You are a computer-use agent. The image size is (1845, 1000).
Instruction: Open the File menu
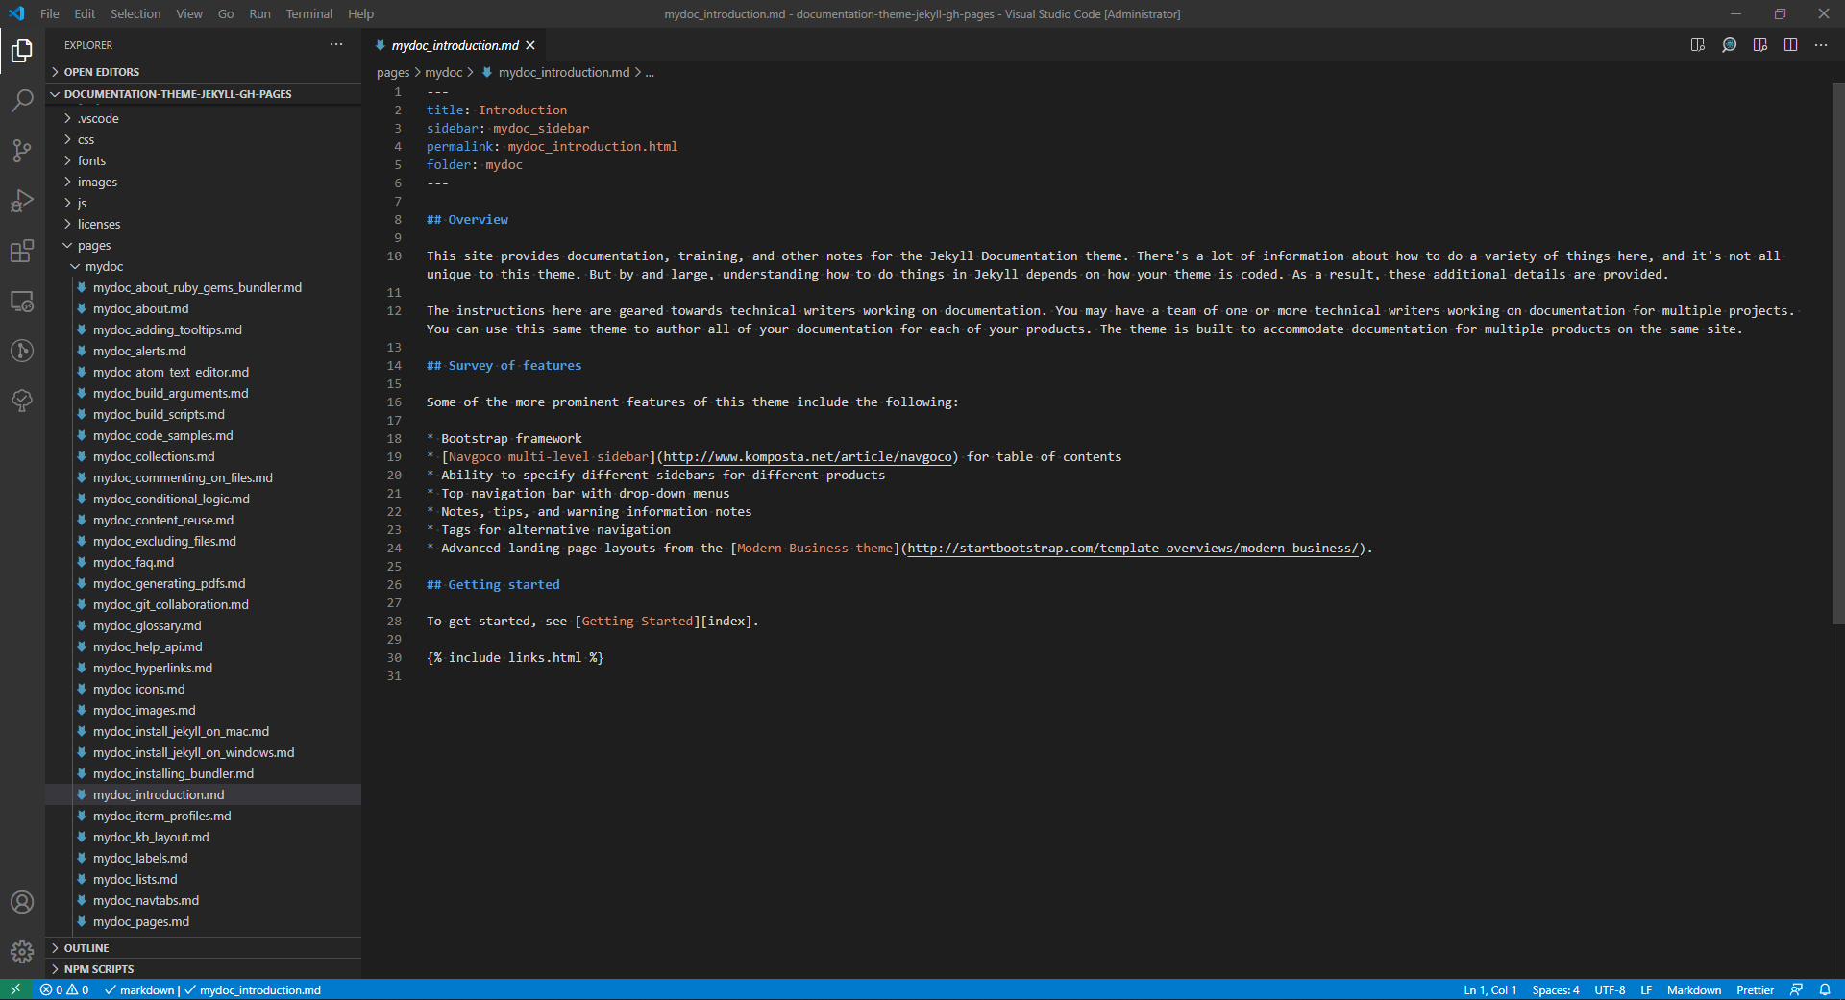pos(50,13)
